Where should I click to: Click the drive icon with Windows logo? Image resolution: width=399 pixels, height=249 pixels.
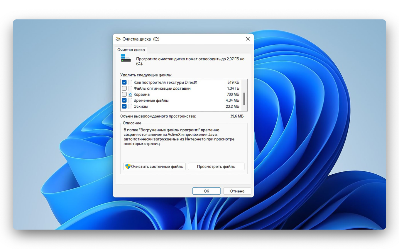[126, 58]
